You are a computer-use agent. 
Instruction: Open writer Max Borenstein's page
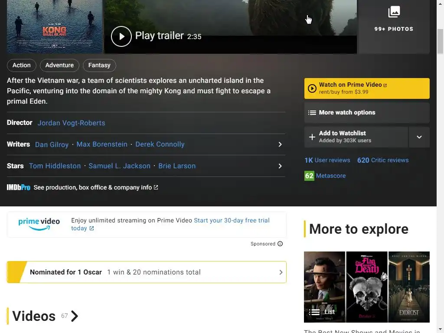[x=102, y=144]
